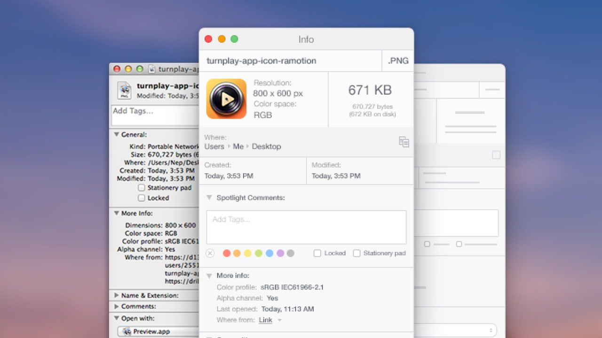Select the yellow tag color
The image size is (602, 338).
(x=248, y=253)
